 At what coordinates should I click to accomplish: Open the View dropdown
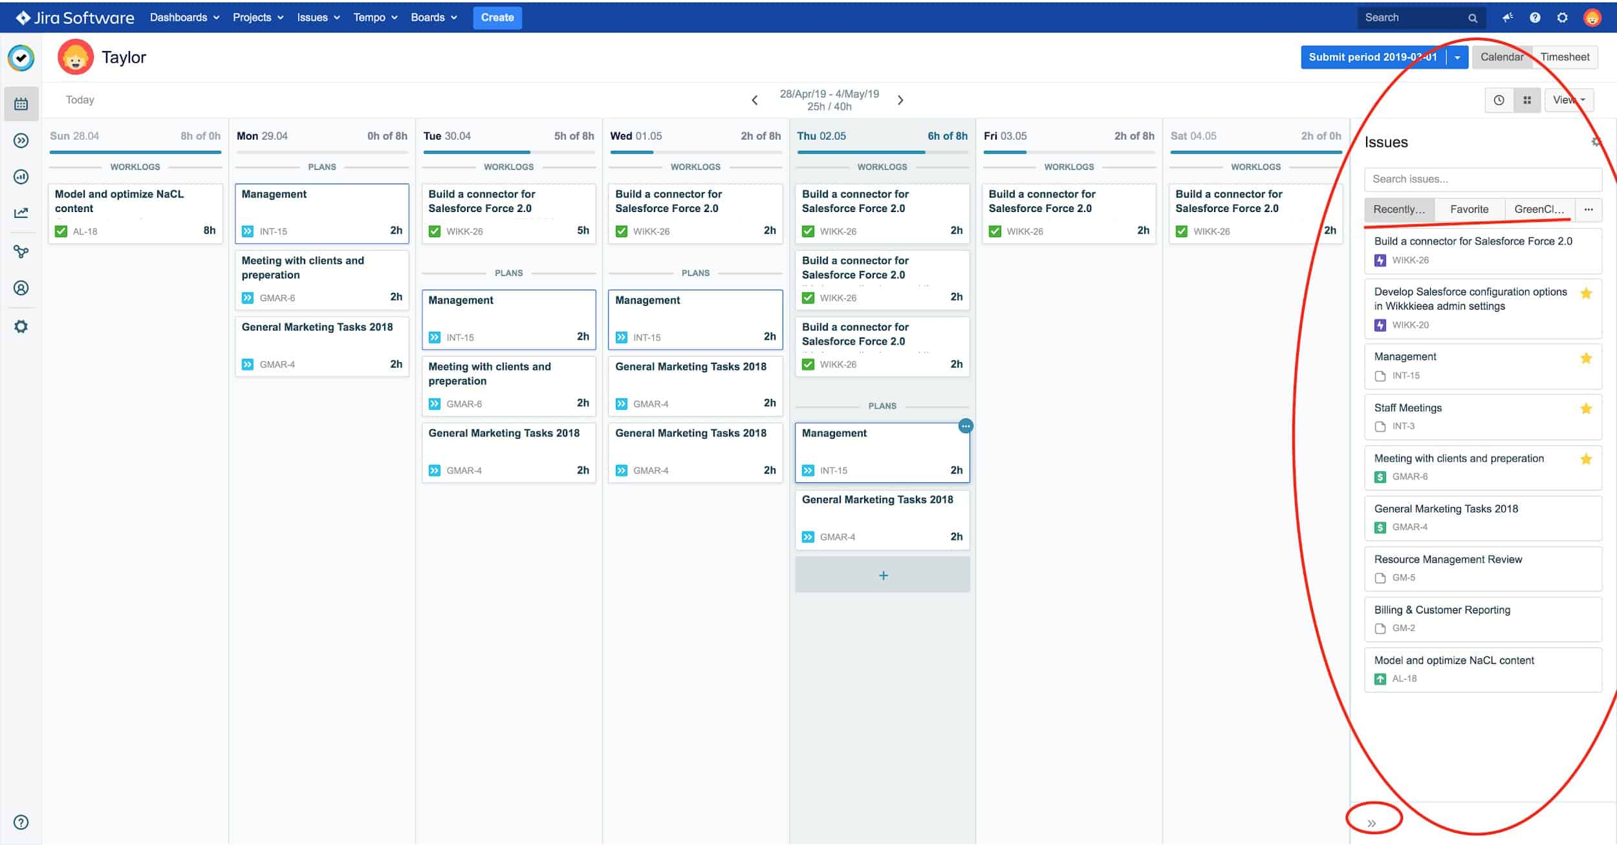point(1569,100)
